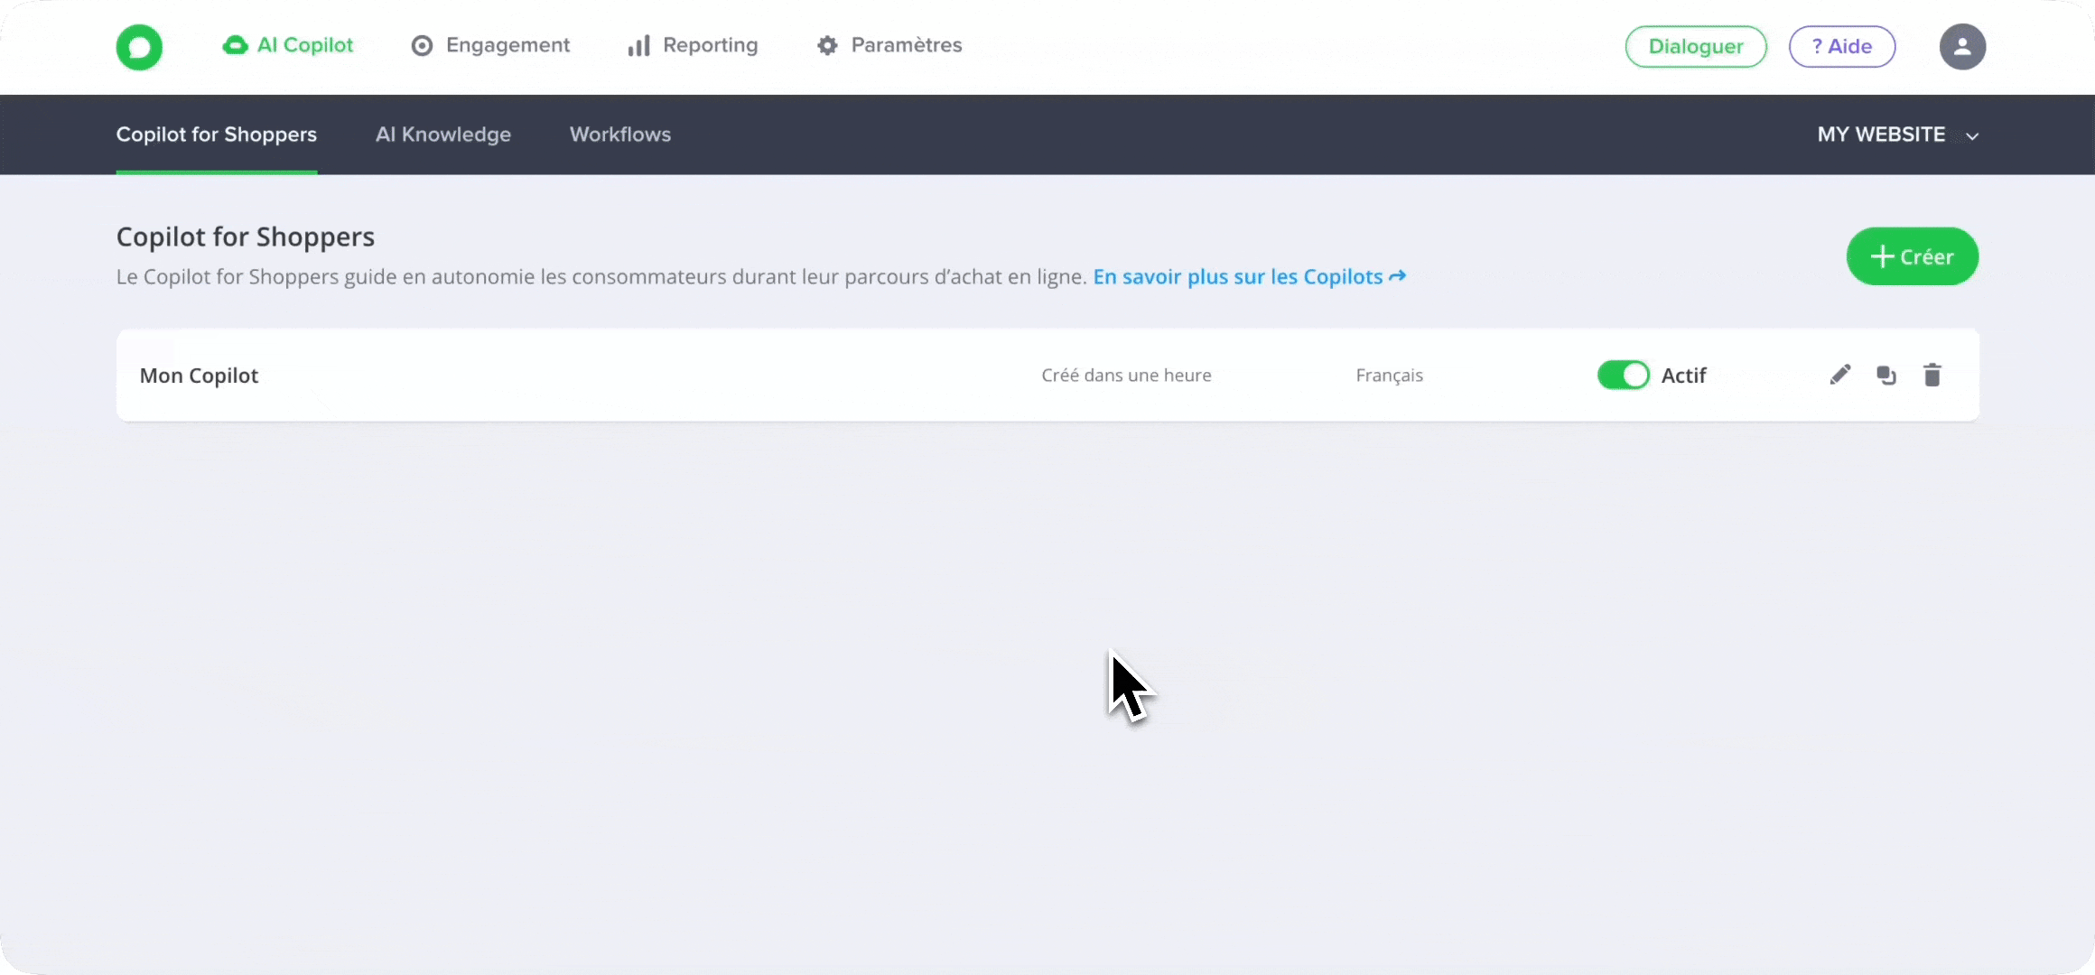Click the green company logo

[x=139, y=47]
